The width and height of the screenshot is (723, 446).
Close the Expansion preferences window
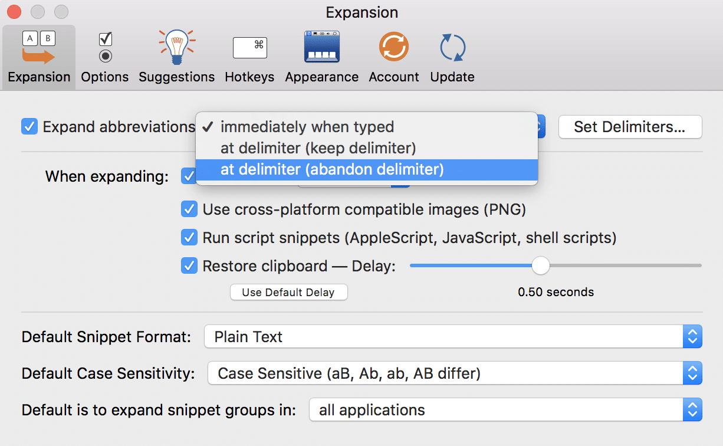pyautogui.click(x=14, y=12)
